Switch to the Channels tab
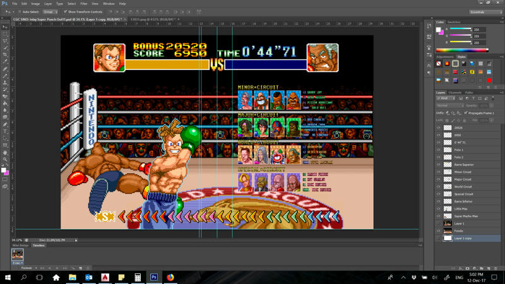Image resolution: width=505 pixels, height=284 pixels. coord(455,93)
